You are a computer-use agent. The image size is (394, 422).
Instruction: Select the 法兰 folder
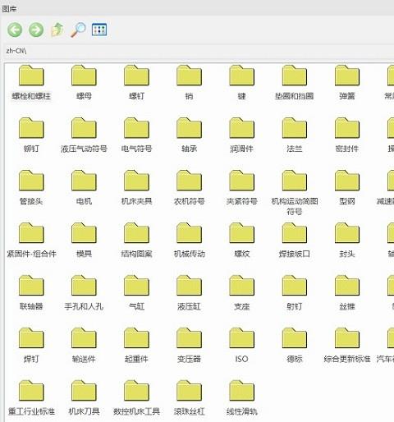[x=295, y=135]
